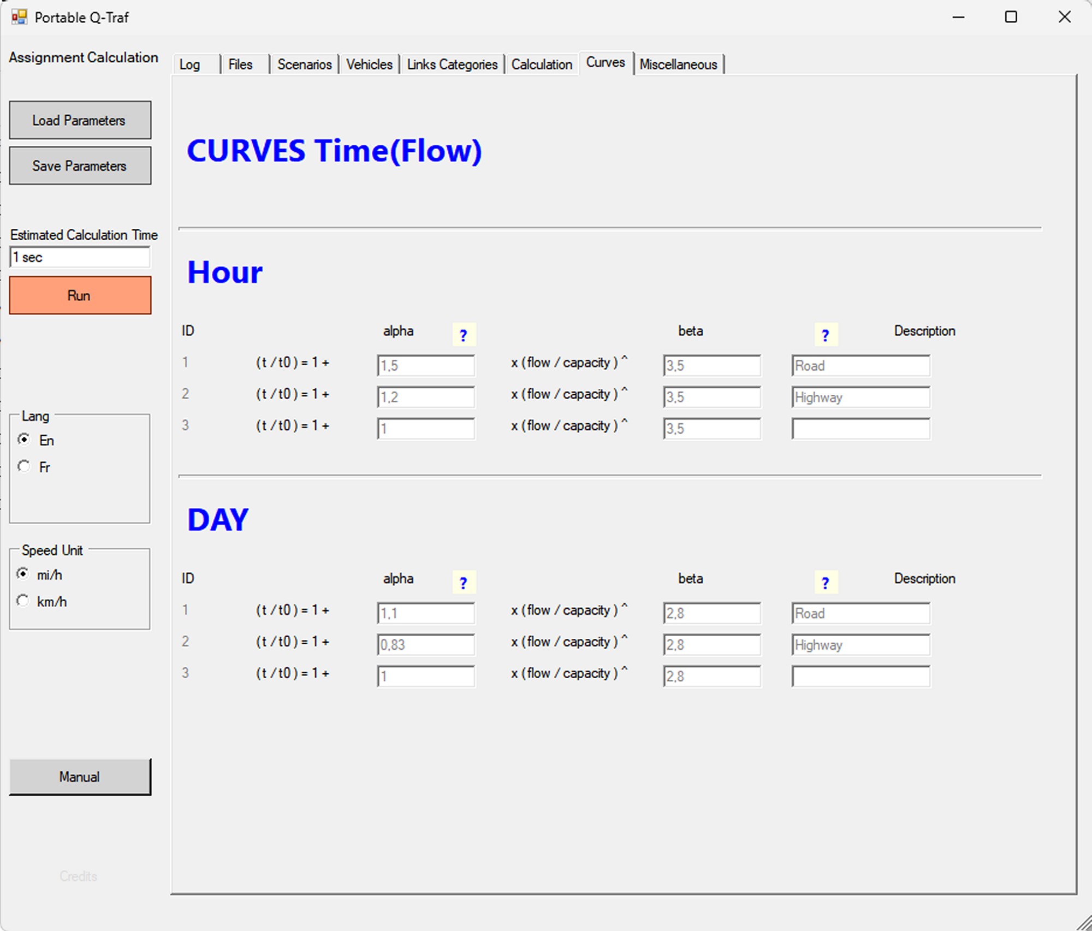Click the Run button
Image resolution: width=1092 pixels, height=931 pixels.
[x=80, y=295]
